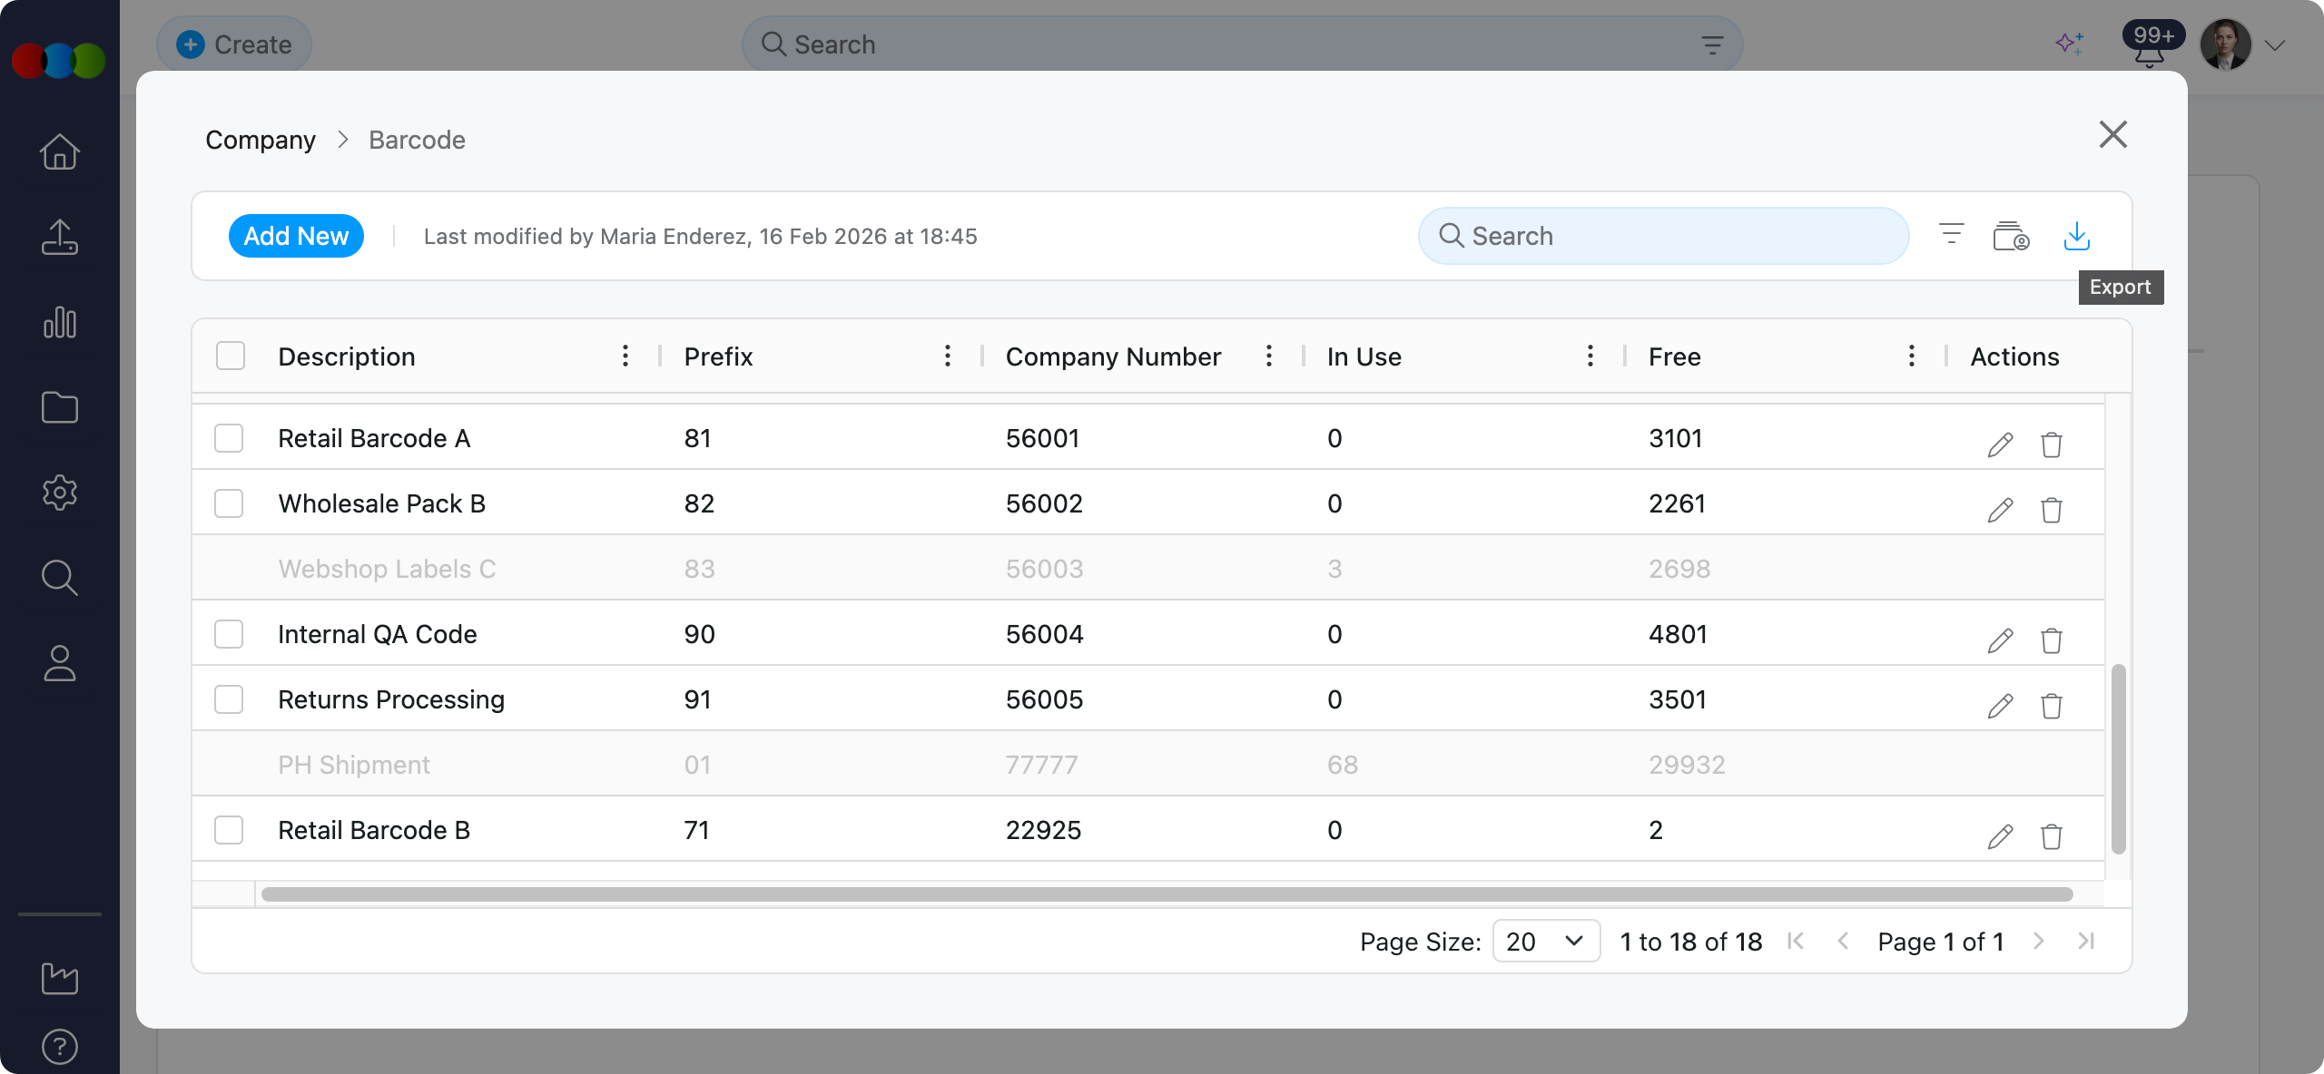Select the Internal QA Code row checkbox
The width and height of the screenshot is (2324, 1074).
[229, 634]
